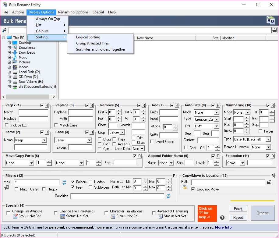Reset the Numbering (10) group with R

tap(272, 105)
